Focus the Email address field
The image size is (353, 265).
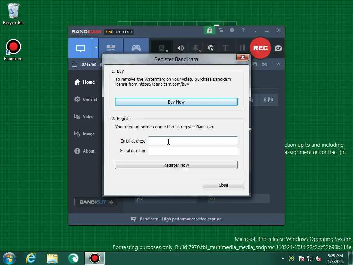(193, 141)
